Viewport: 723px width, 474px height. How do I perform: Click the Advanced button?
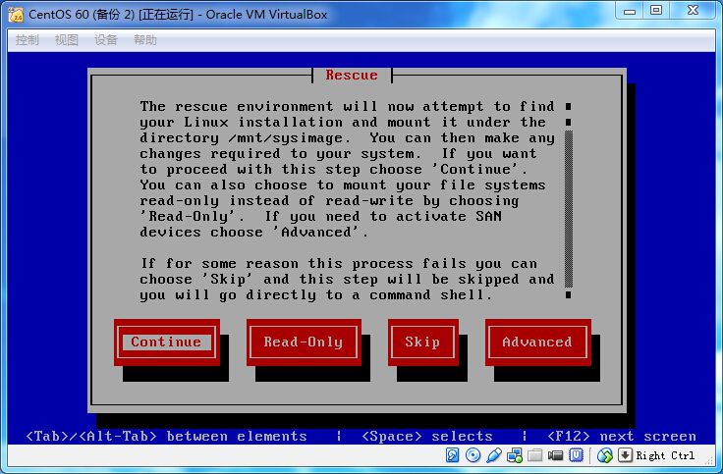click(536, 342)
